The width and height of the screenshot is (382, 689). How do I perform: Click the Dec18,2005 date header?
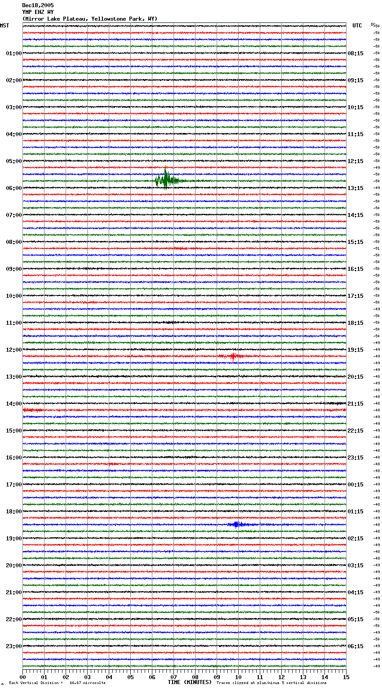pos(38,5)
